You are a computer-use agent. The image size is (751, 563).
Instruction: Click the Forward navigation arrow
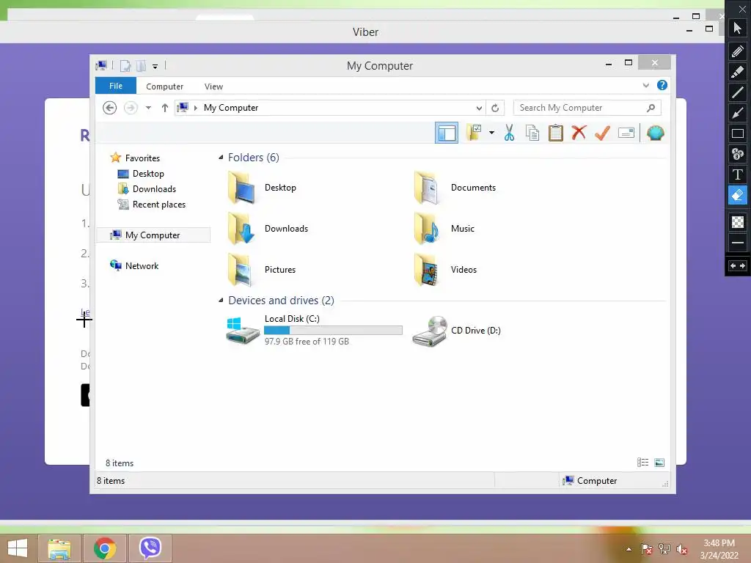131,108
